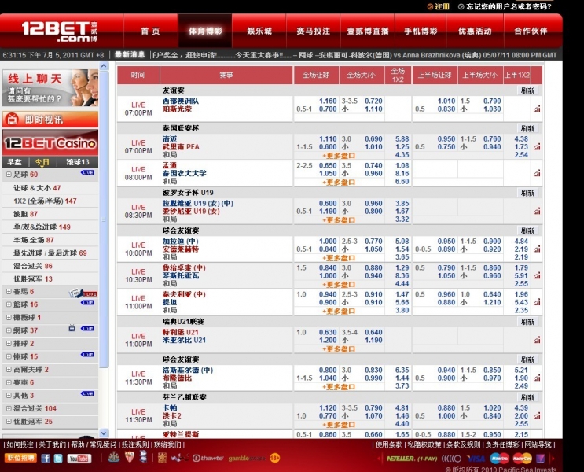This screenshot has height=472, width=584.
Task: Expand the 赛馬 6 category
Action: 9,291
